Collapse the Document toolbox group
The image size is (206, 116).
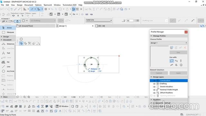pyautogui.click(x=2, y=40)
